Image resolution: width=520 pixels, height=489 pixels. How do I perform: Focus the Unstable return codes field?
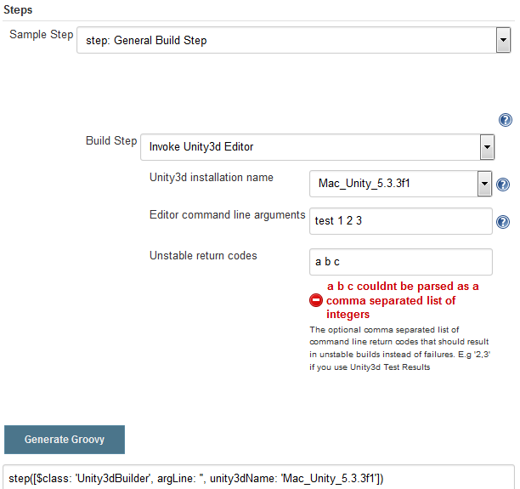[x=400, y=262]
